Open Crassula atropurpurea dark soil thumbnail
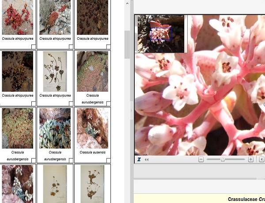 [x=93, y=17]
